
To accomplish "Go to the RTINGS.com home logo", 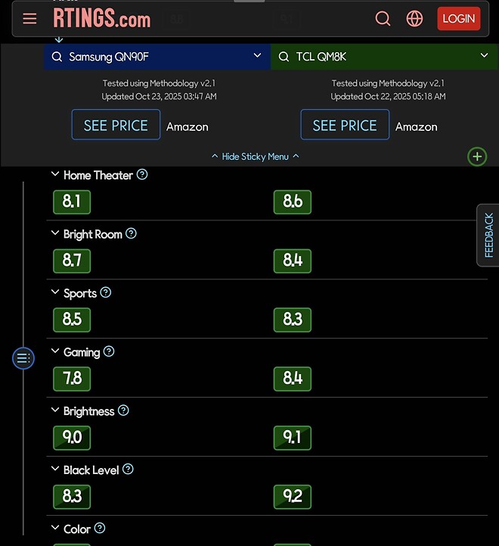I will coord(102,18).
